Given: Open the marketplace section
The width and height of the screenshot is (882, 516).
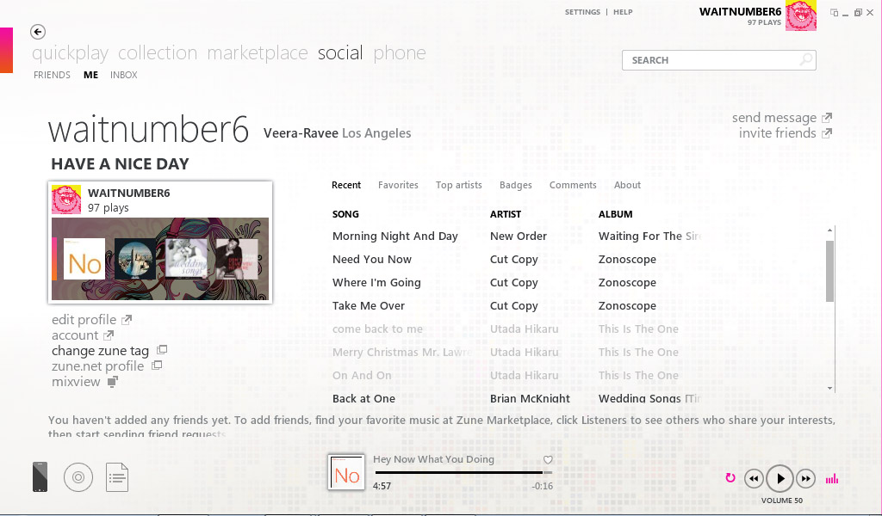Looking at the screenshot, I should point(258,52).
